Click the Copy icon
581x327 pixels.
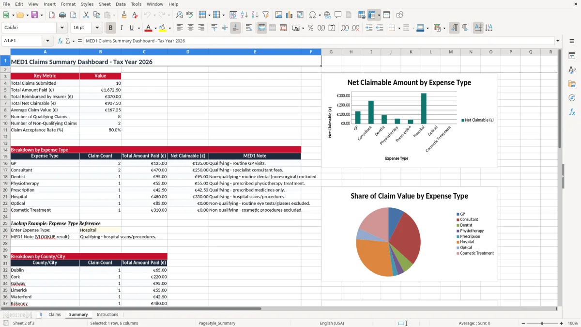[x=96, y=15]
